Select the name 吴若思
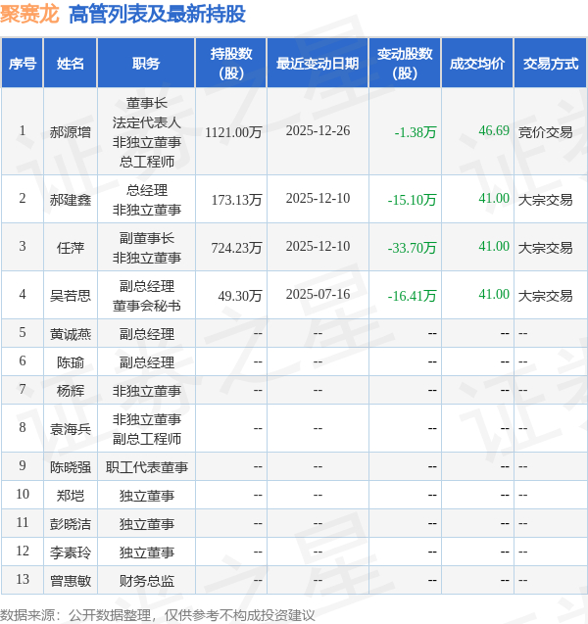Viewport: 588px width, 624px height. point(70,295)
